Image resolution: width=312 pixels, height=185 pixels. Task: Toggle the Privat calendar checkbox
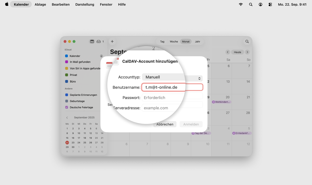[67, 75]
